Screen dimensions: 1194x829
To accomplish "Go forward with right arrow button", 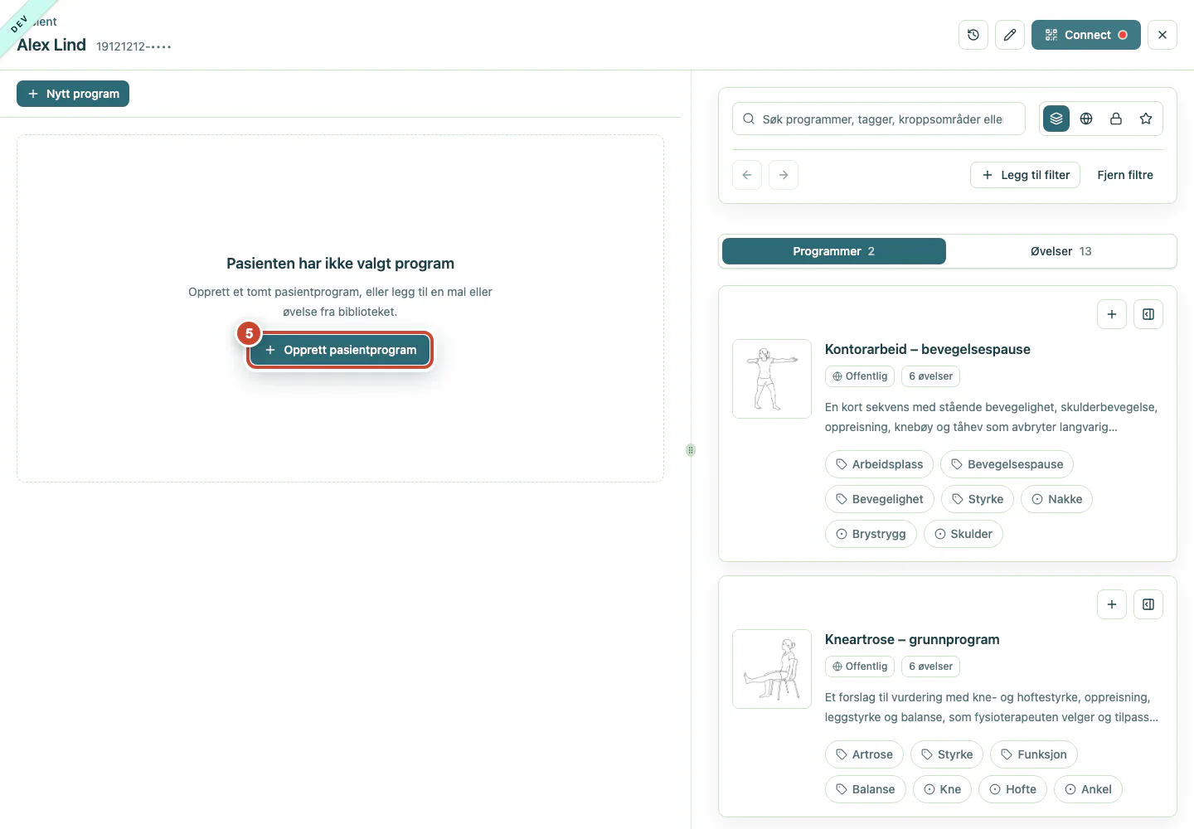I will click(x=784, y=175).
